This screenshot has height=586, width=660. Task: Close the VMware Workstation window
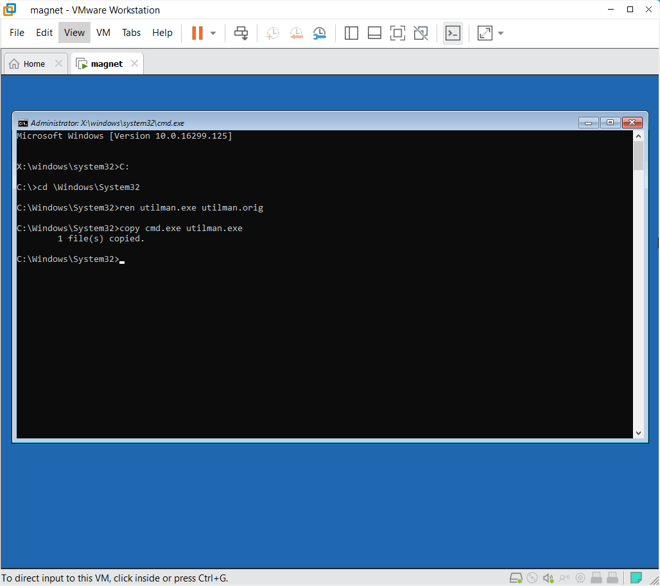click(x=648, y=9)
